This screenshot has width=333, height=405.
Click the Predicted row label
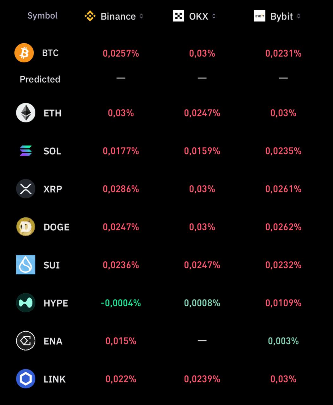coord(40,79)
